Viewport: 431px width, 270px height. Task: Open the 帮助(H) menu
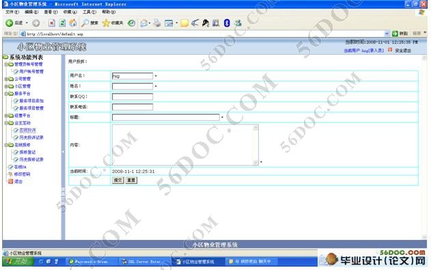[x=109, y=12]
